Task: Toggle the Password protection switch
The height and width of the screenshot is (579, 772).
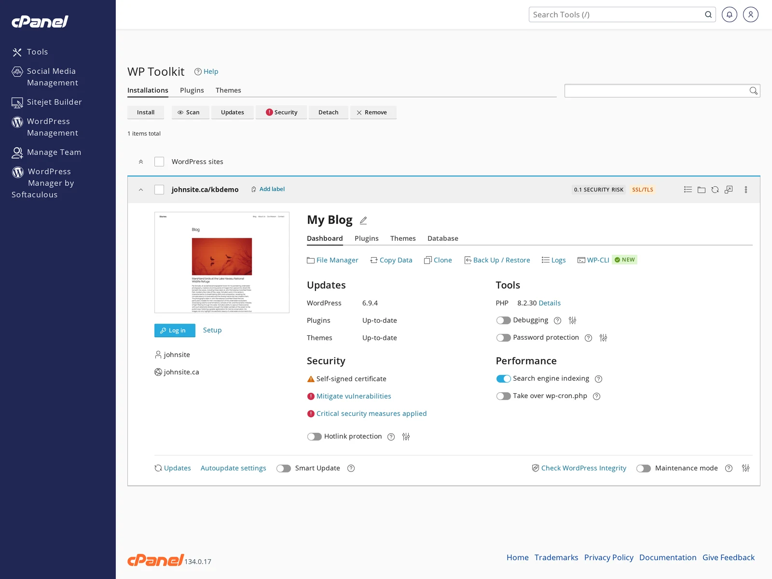Action: pos(503,338)
